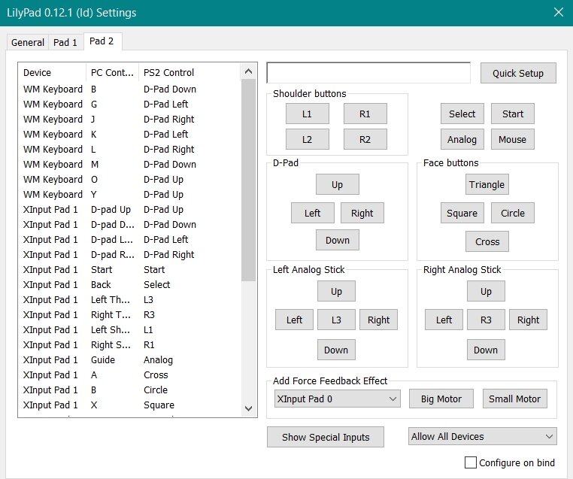Select XInput Pad 1 Left Th... L3 row
This screenshot has width=573, height=479.
(x=130, y=299)
